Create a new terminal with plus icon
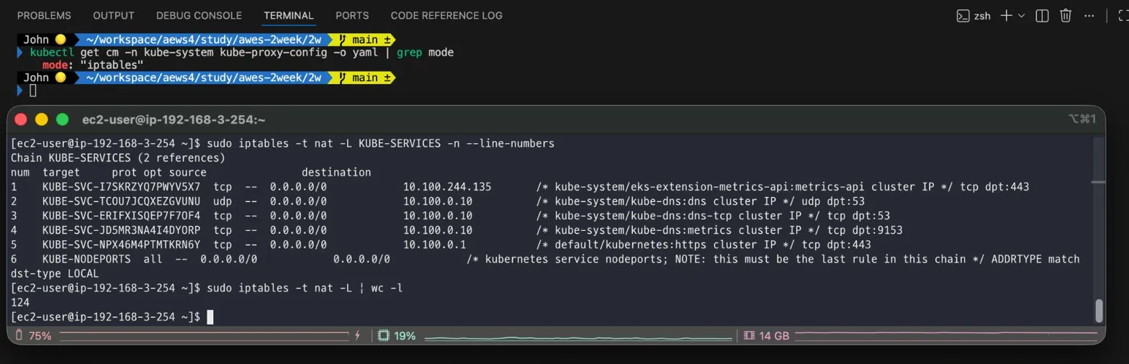1129x364 pixels. [1006, 15]
